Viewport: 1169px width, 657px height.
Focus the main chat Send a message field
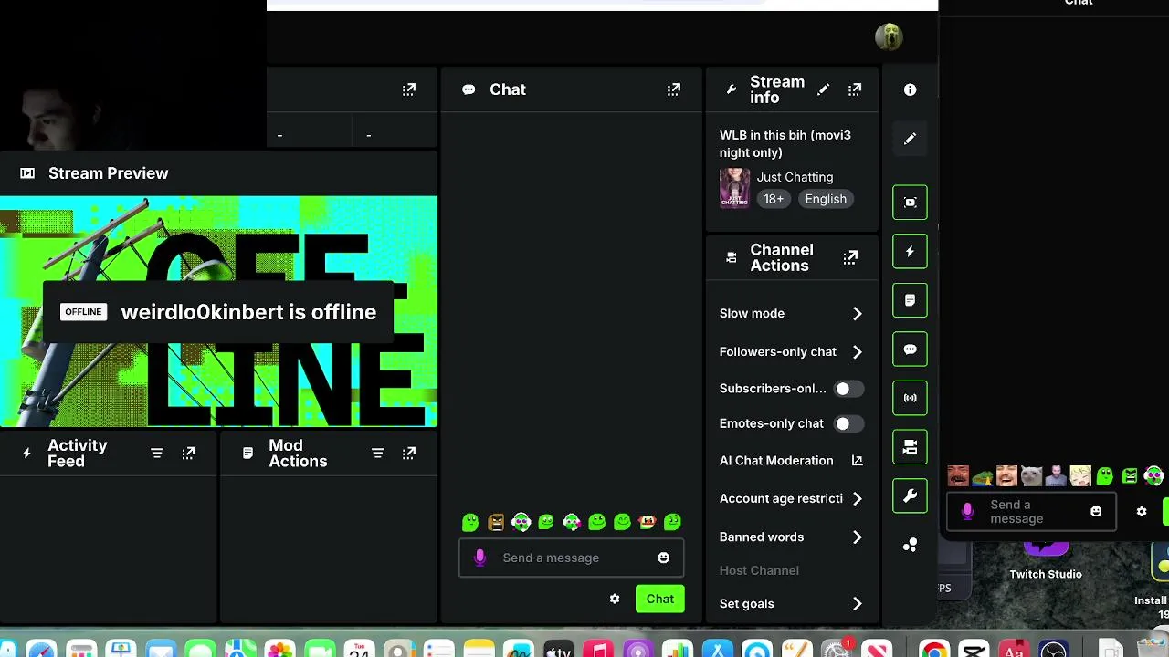coord(572,558)
